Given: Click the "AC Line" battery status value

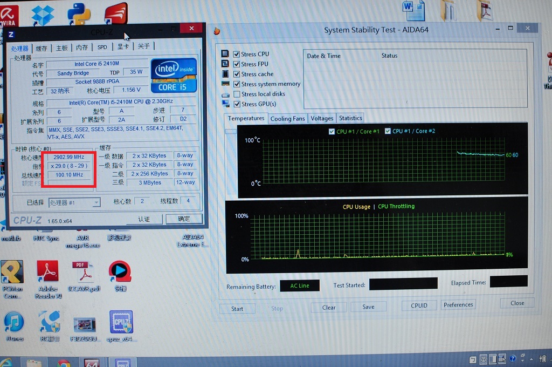Looking at the screenshot, I should [300, 286].
